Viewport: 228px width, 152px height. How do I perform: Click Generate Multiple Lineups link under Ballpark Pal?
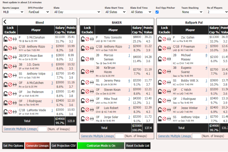tap(174, 136)
